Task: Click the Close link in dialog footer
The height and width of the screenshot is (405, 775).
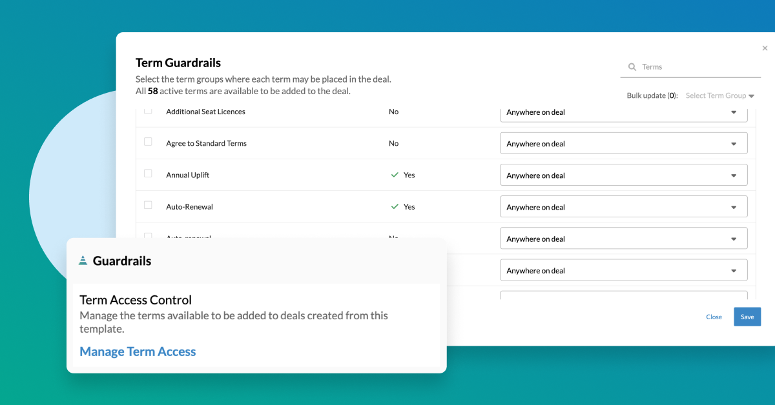Action: tap(714, 317)
